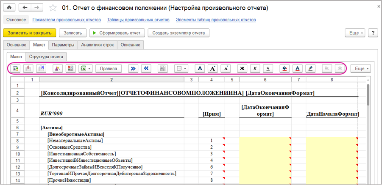Screen dimensions: 382x185
Task: Increase font size with larger A icon
Action: pyautogui.click(x=213, y=68)
